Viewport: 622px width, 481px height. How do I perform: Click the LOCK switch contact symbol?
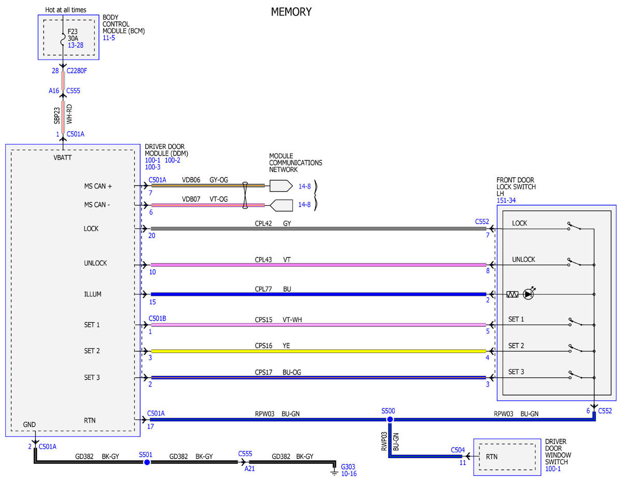pos(573,226)
